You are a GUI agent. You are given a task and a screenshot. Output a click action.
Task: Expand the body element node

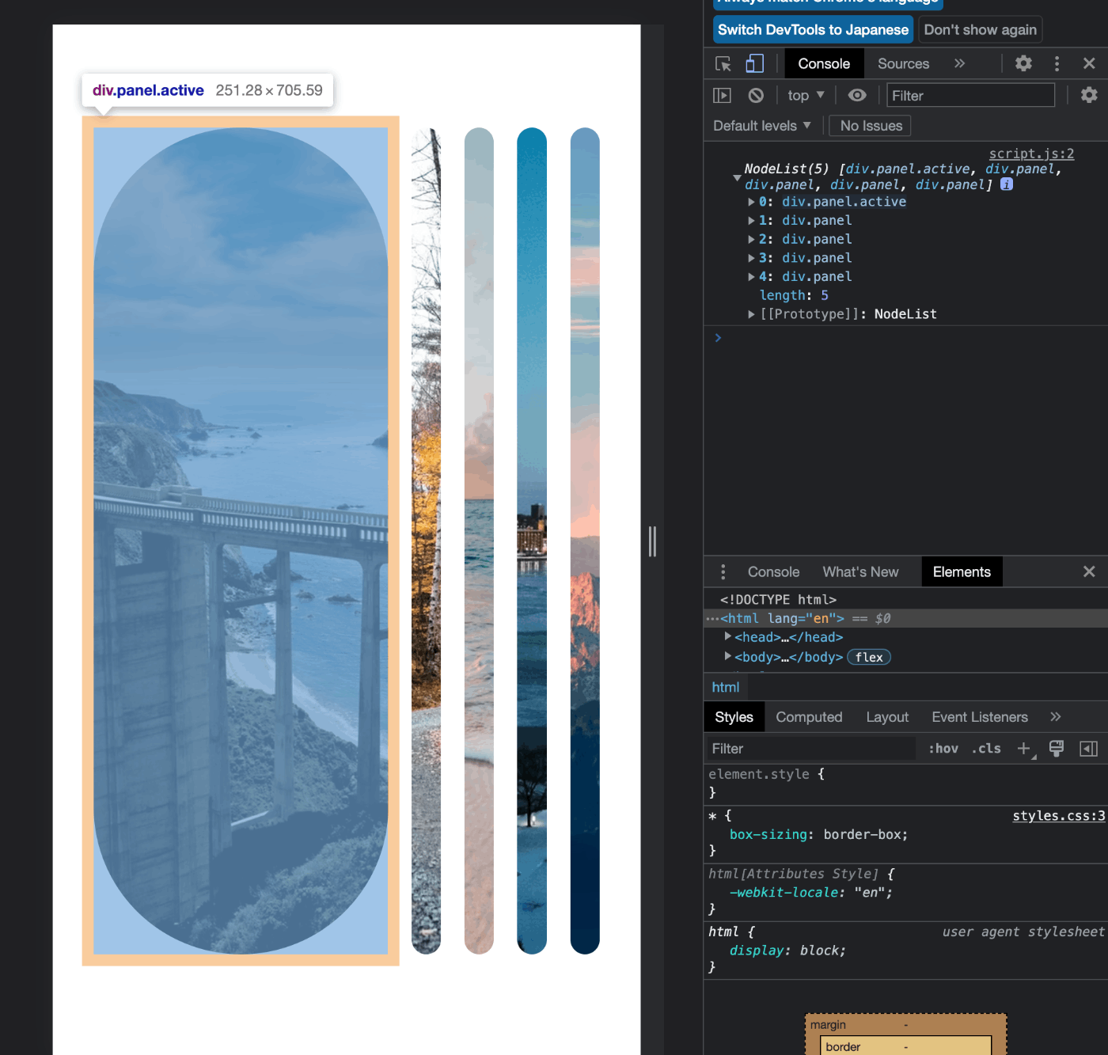727,657
